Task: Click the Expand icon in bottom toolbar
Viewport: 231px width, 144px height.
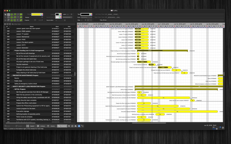Action: [28, 126]
